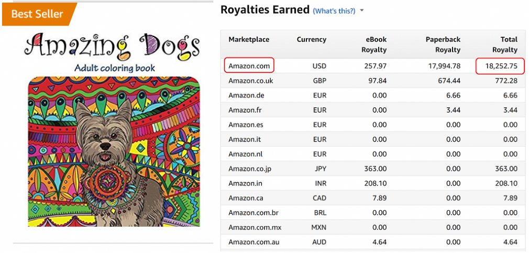Click the Amazing Dogs title text
Screen dimensions: 529x253
[x=112, y=46]
